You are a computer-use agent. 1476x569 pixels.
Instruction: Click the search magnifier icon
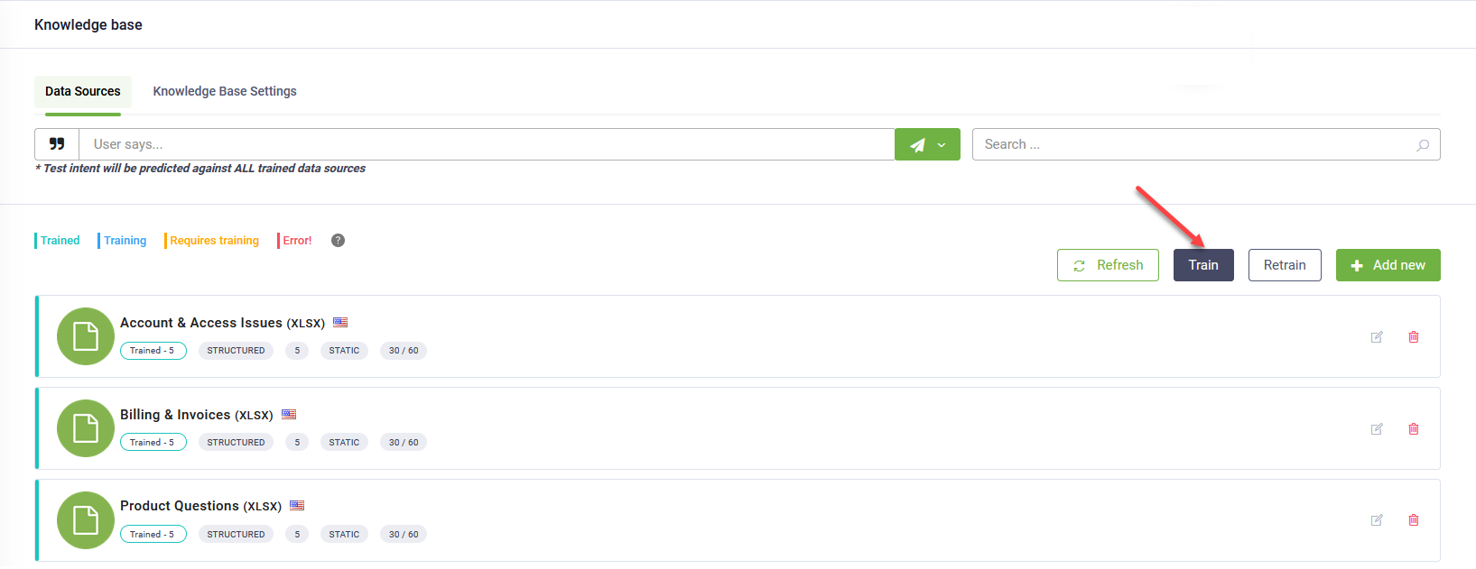1423,145
